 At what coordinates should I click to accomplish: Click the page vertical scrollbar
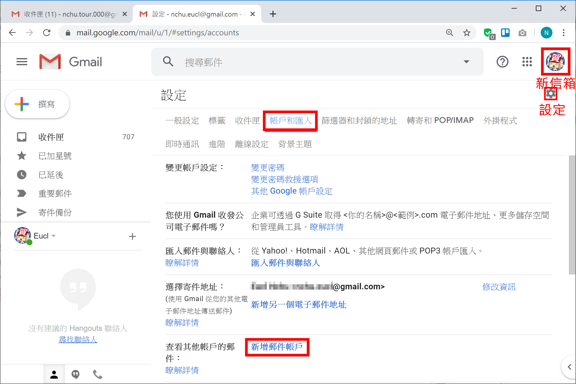(x=572, y=215)
